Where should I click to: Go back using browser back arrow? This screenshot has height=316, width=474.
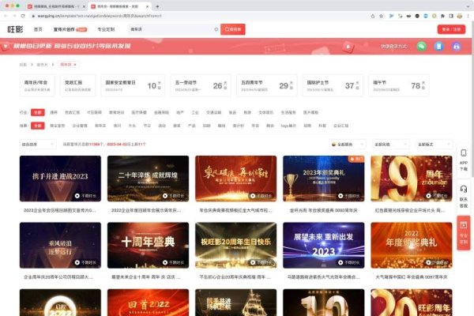click(x=6, y=16)
